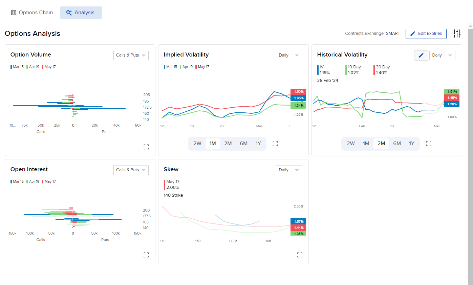
Task: Click the 1.39% blue label in Historical Volatility
Action: (452, 104)
